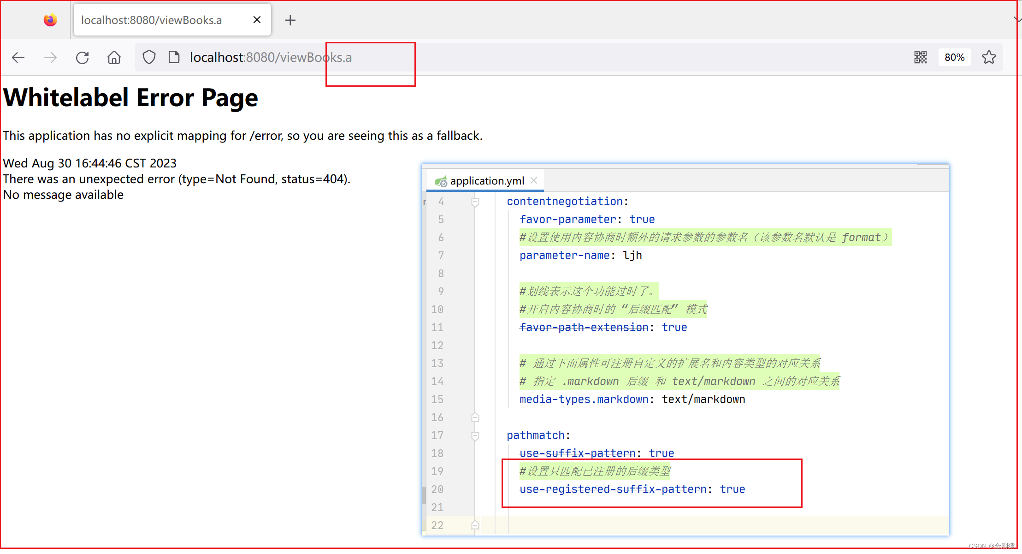
Task: Close the application.yml editor tab
Action: pyautogui.click(x=534, y=180)
